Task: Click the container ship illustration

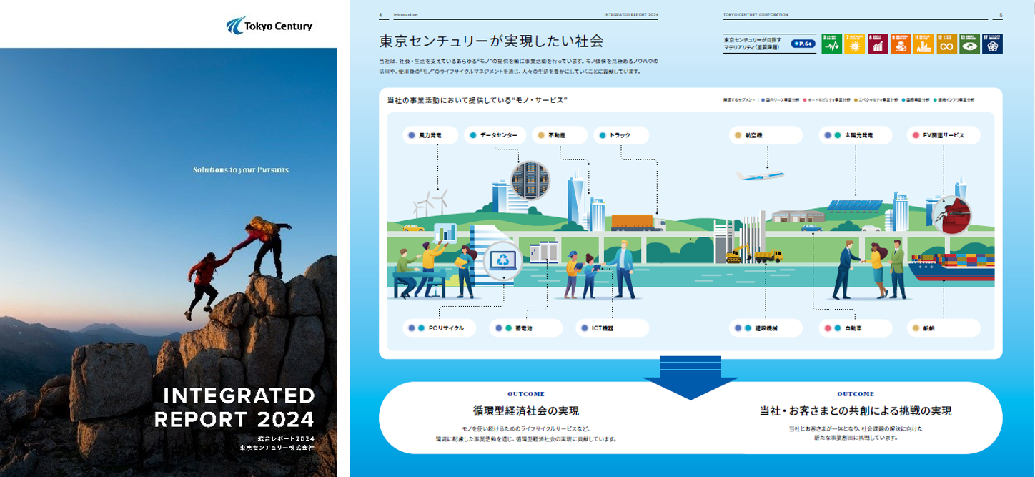Action: pos(951,268)
